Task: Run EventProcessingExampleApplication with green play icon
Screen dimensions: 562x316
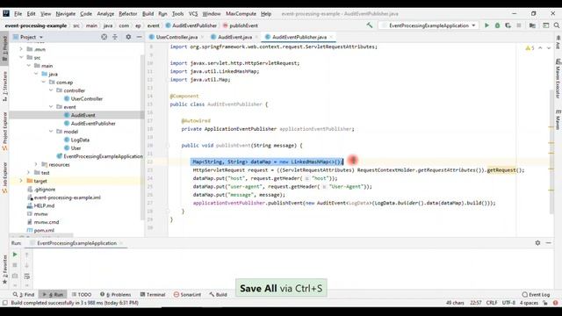Action: 486,25
